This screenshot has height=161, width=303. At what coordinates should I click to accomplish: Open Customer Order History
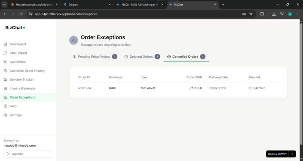(28, 71)
